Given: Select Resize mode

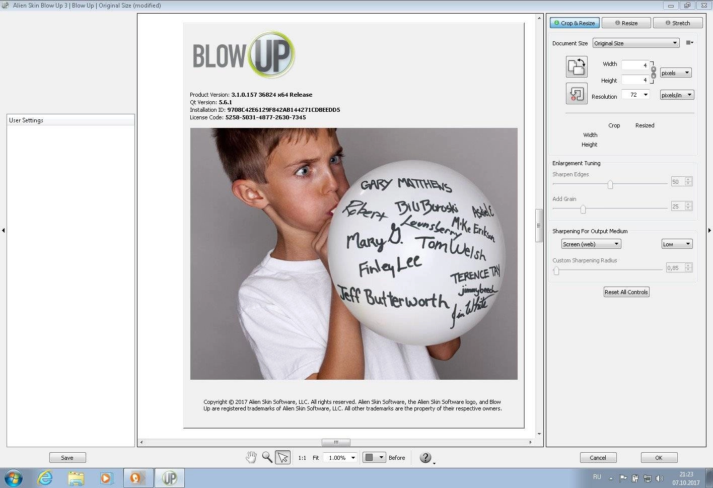Looking at the screenshot, I should coord(626,23).
